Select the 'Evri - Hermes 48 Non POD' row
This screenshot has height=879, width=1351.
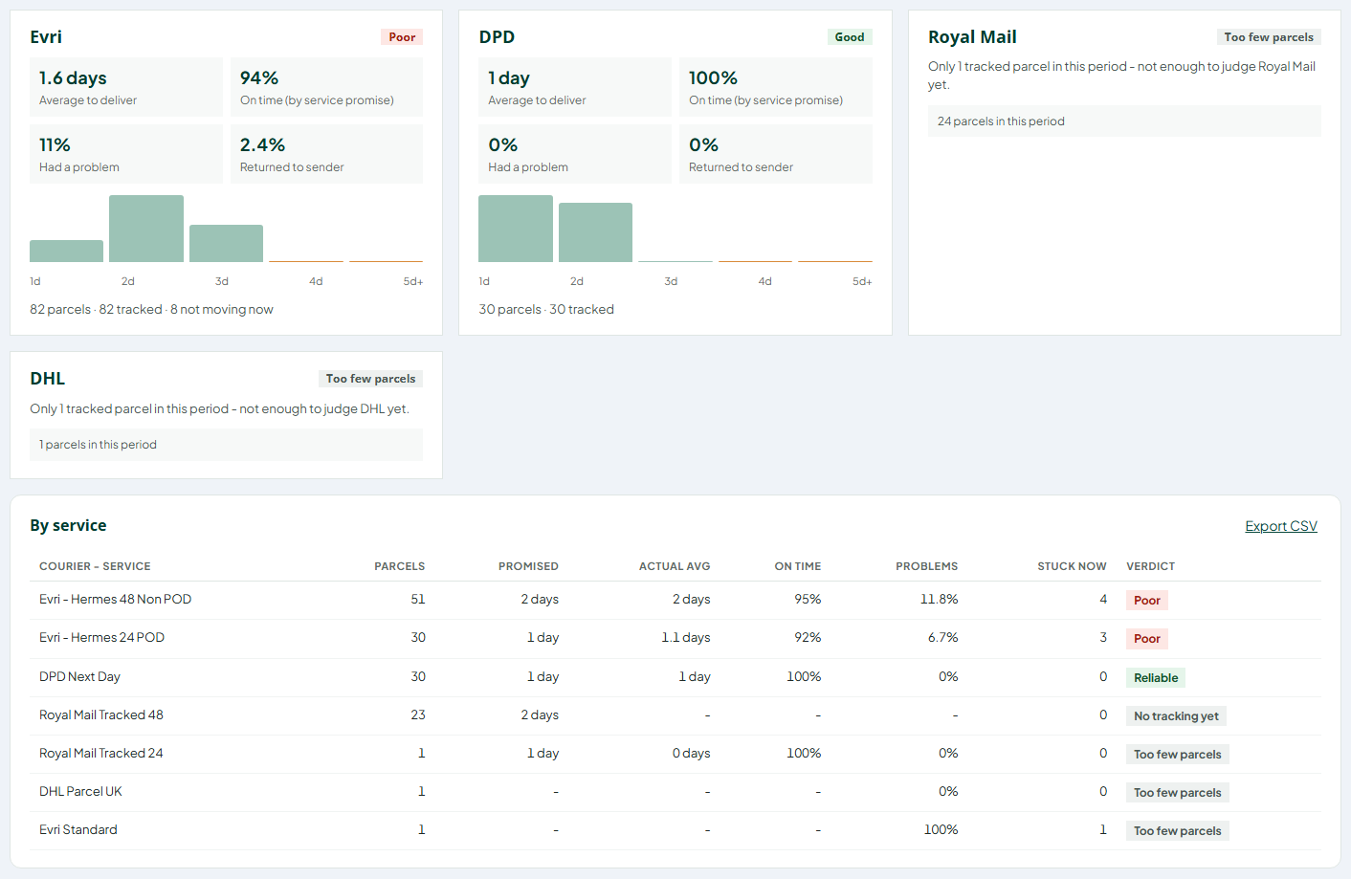675,600
